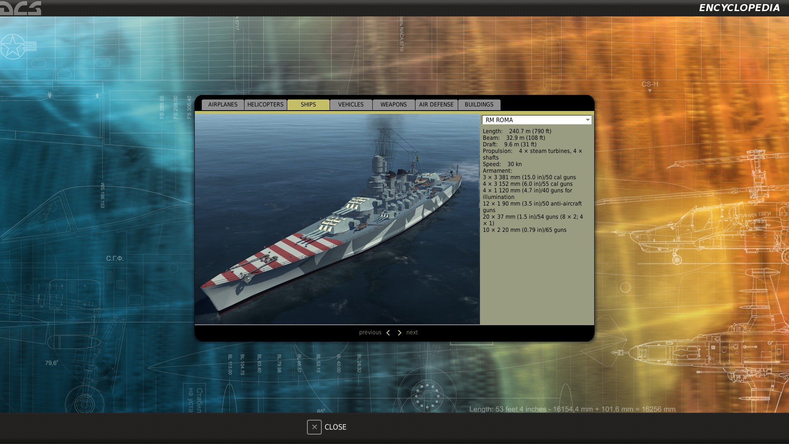Select the BUILDINGS tab

click(x=479, y=104)
